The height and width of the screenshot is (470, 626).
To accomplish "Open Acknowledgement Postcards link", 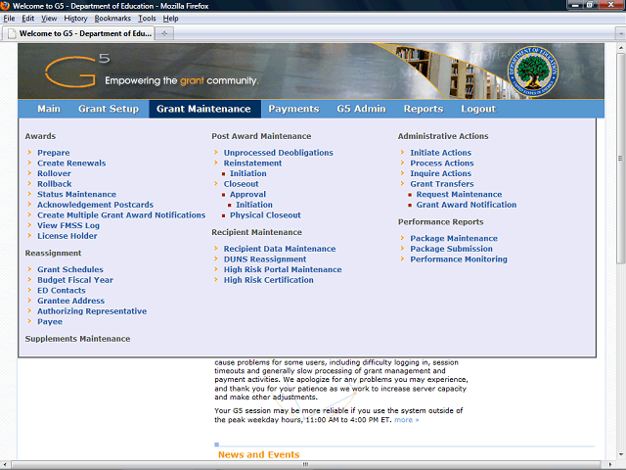I will [96, 205].
